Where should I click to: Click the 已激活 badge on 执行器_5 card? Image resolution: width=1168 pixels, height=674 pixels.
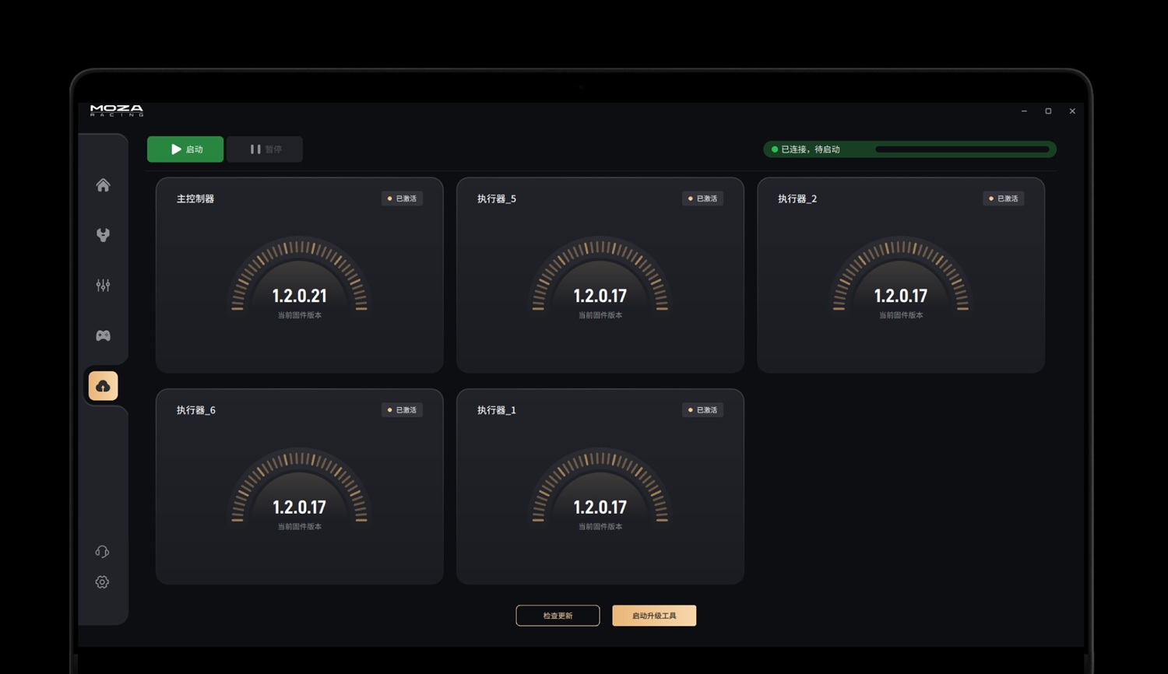point(702,198)
